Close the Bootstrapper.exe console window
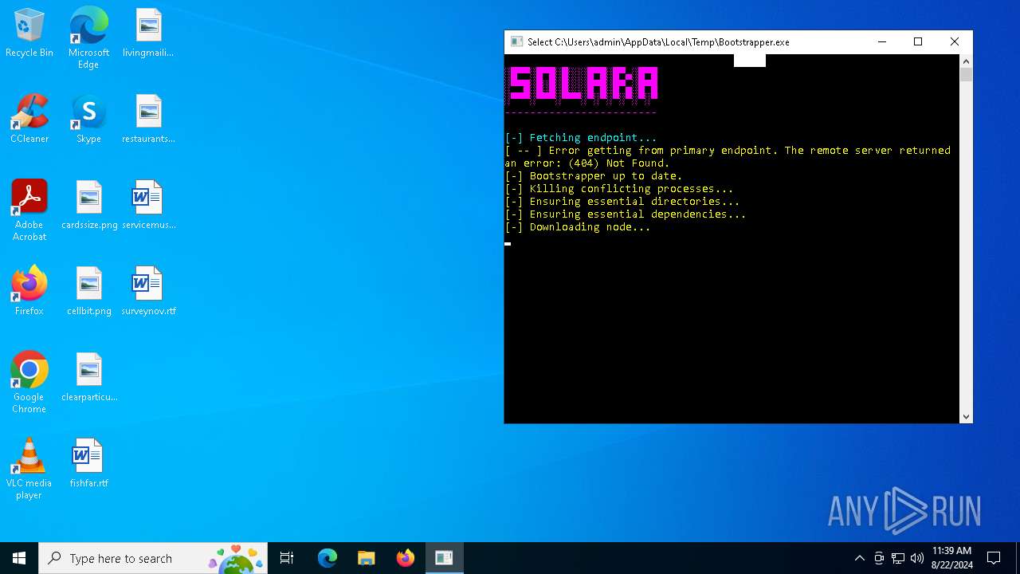Image resolution: width=1020 pixels, height=574 pixels. click(955, 42)
